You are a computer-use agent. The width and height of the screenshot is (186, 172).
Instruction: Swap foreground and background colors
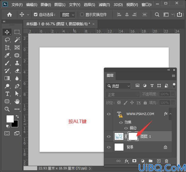pos(17,117)
